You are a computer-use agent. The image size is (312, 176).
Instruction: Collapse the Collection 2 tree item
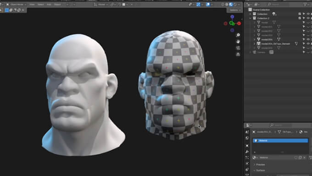(x=251, y=18)
